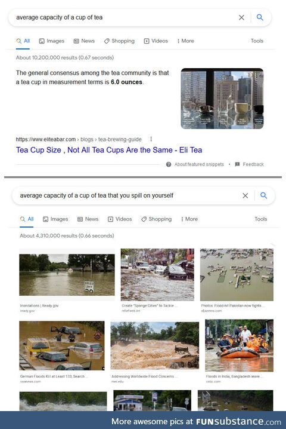Click the About featured snippets link

[199, 164]
